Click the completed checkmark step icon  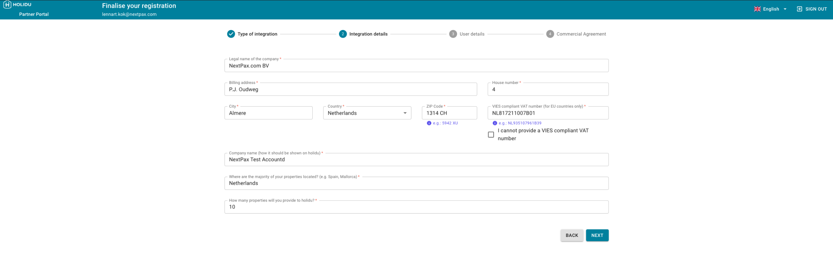coord(231,34)
